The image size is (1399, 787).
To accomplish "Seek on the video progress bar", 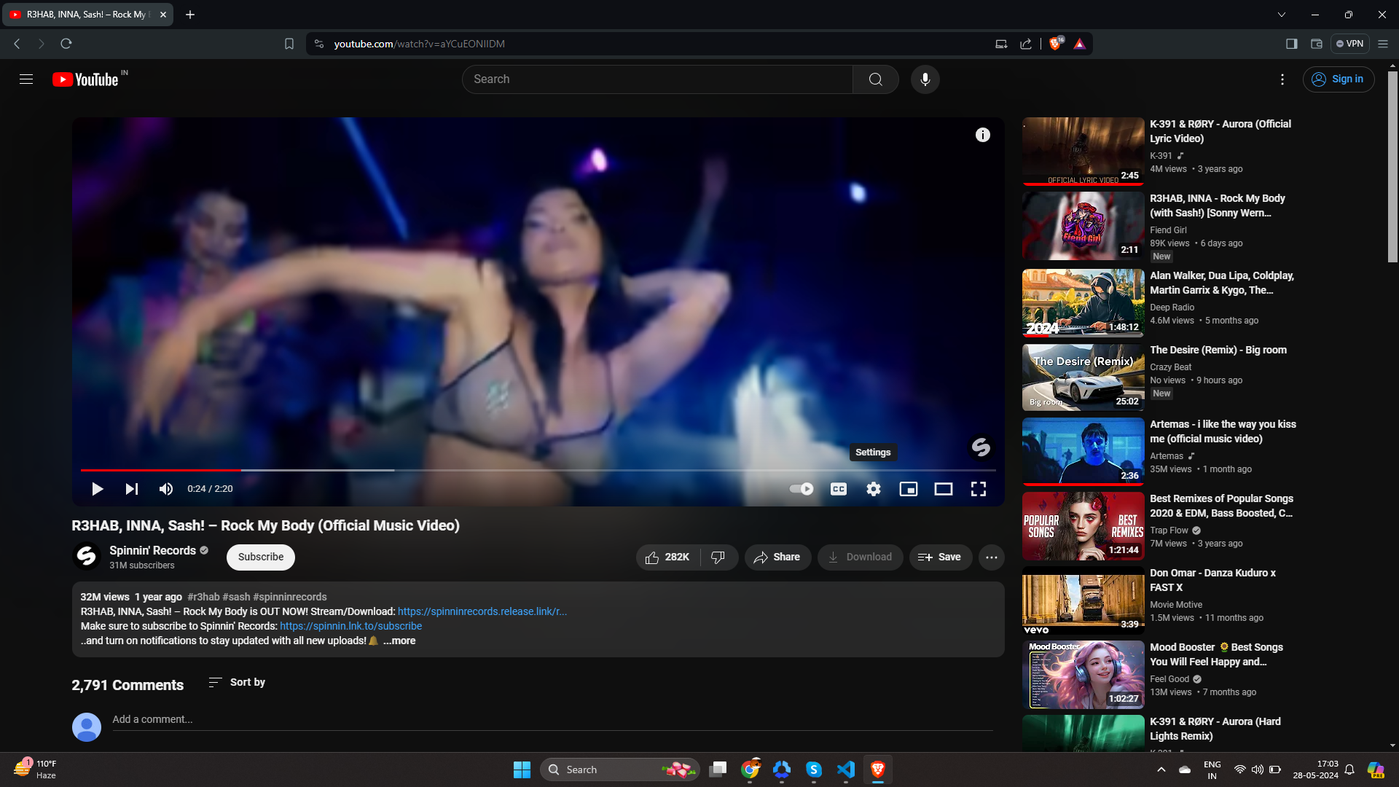I will click(x=538, y=470).
